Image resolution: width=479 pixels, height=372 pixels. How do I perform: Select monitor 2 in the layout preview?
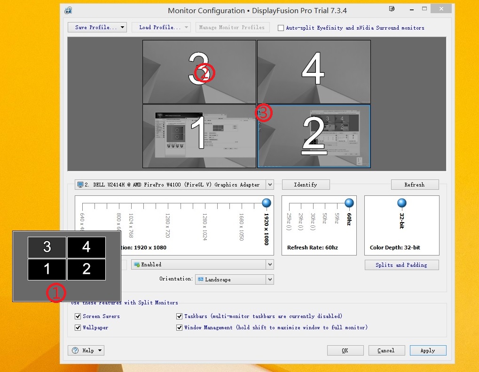point(314,136)
